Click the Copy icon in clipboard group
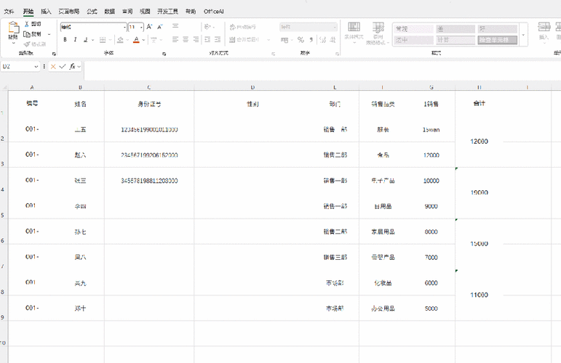Viewport: 561px width, 363px height. click(27, 34)
